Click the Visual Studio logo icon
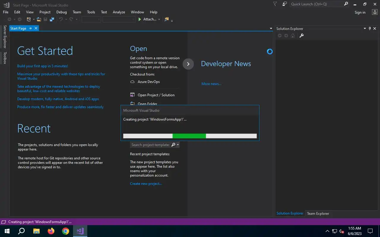Viewport: 380px width, 237px height. pos(6,5)
